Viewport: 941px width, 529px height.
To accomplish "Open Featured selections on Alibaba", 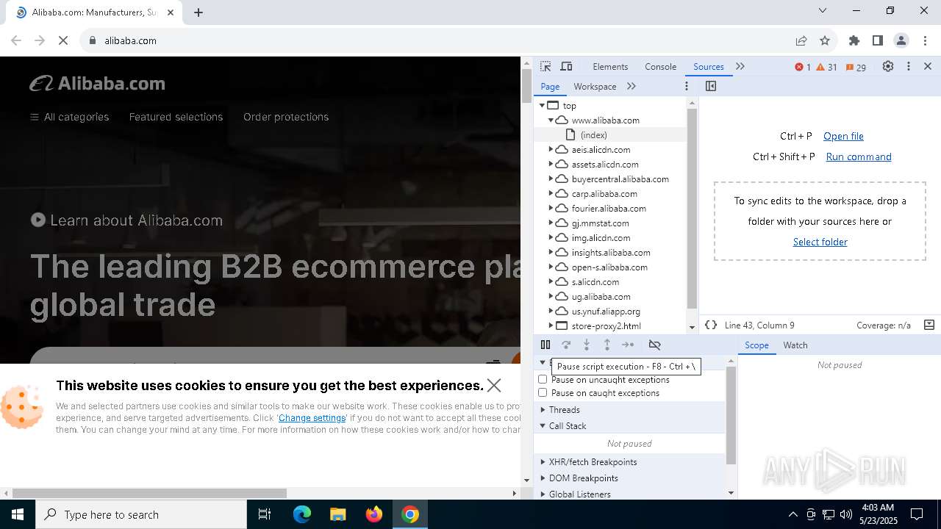I will click(x=176, y=117).
